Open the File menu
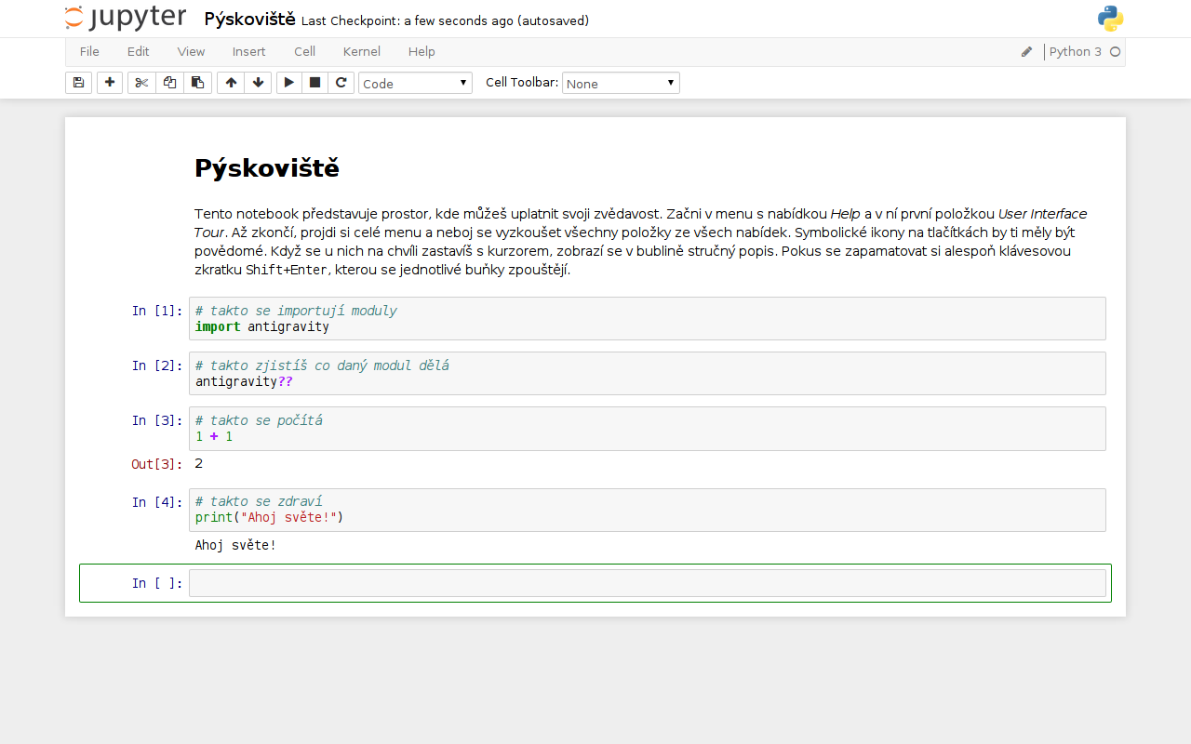 click(x=89, y=52)
